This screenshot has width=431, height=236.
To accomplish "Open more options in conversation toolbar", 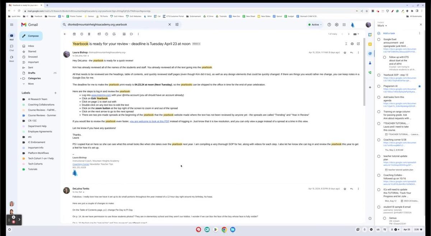I will [x=139, y=34].
